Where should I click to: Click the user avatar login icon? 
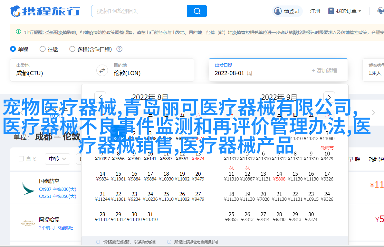[278, 11]
